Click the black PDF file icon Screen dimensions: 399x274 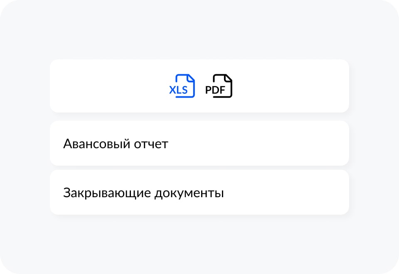click(x=219, y=86)
